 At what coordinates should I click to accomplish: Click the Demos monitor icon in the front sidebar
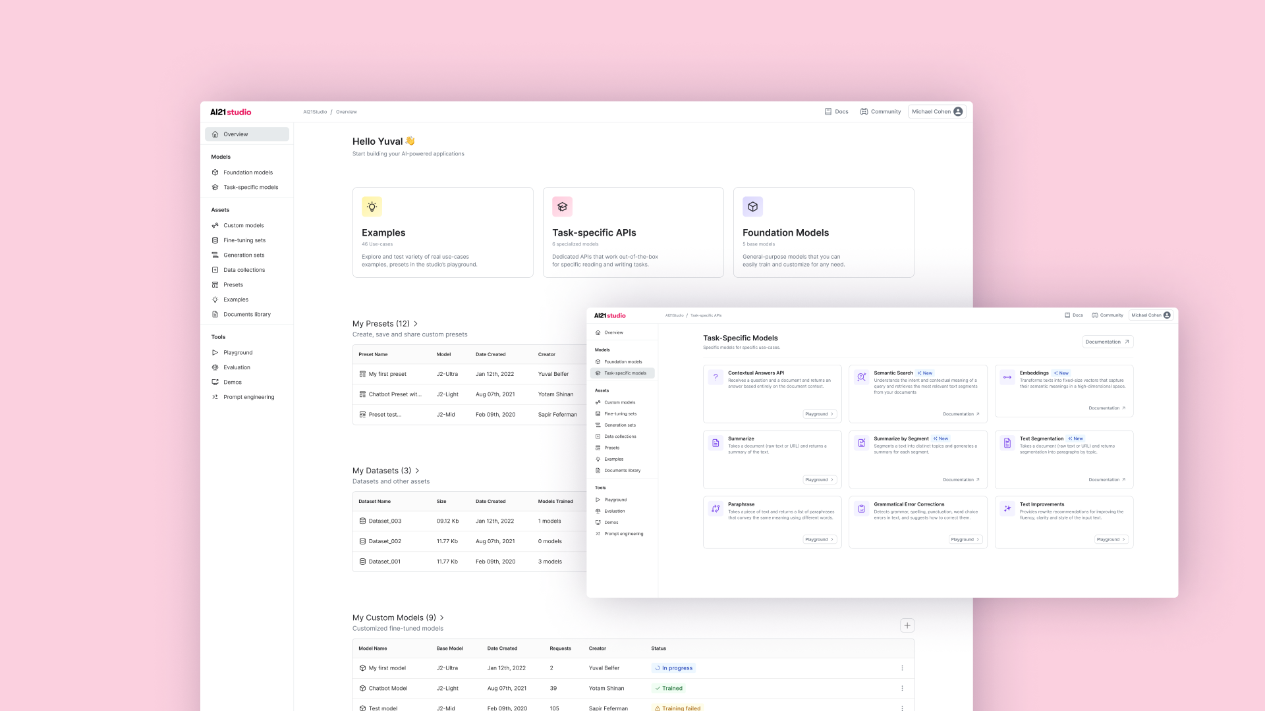[x=598, y=523]
